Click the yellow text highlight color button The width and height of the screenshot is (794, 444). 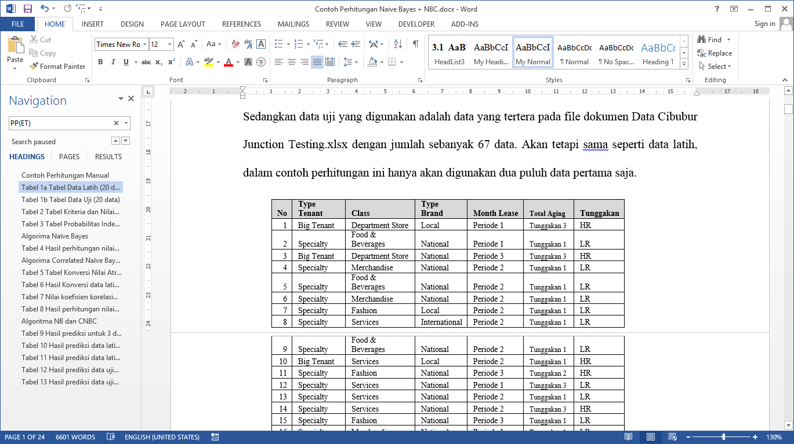pyautogui.click(x=208, y=62)
